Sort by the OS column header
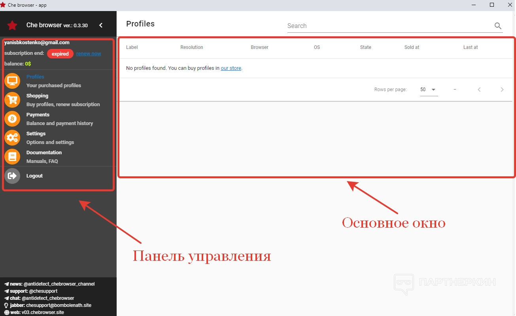Screen dimensions: 516x316 [317, 47]
